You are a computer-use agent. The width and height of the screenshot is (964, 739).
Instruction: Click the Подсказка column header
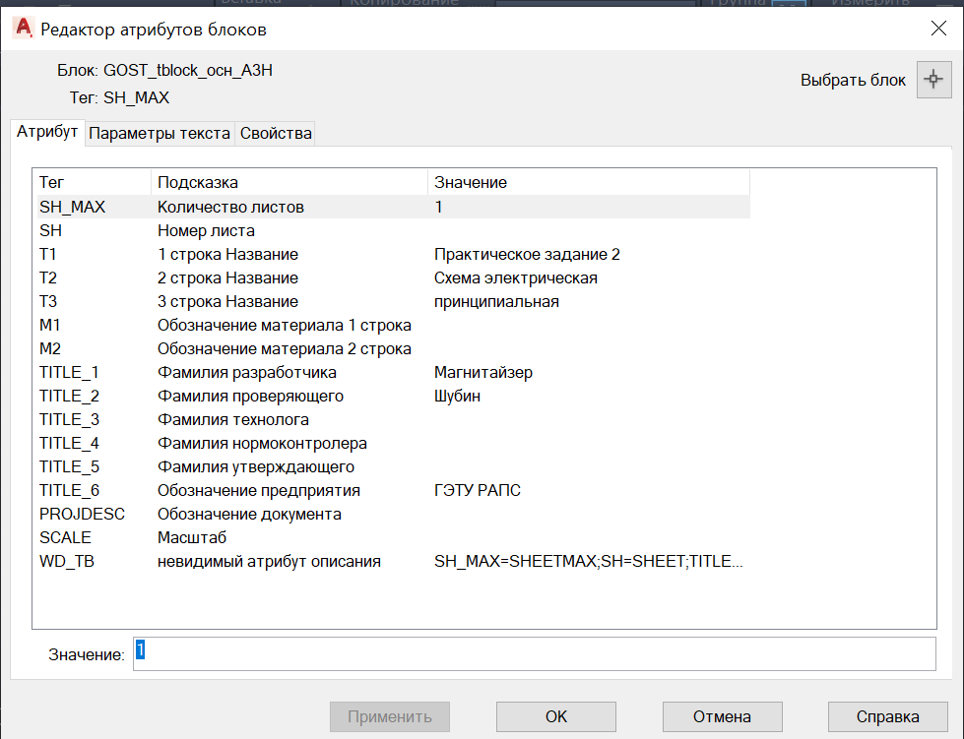point(289,182)
